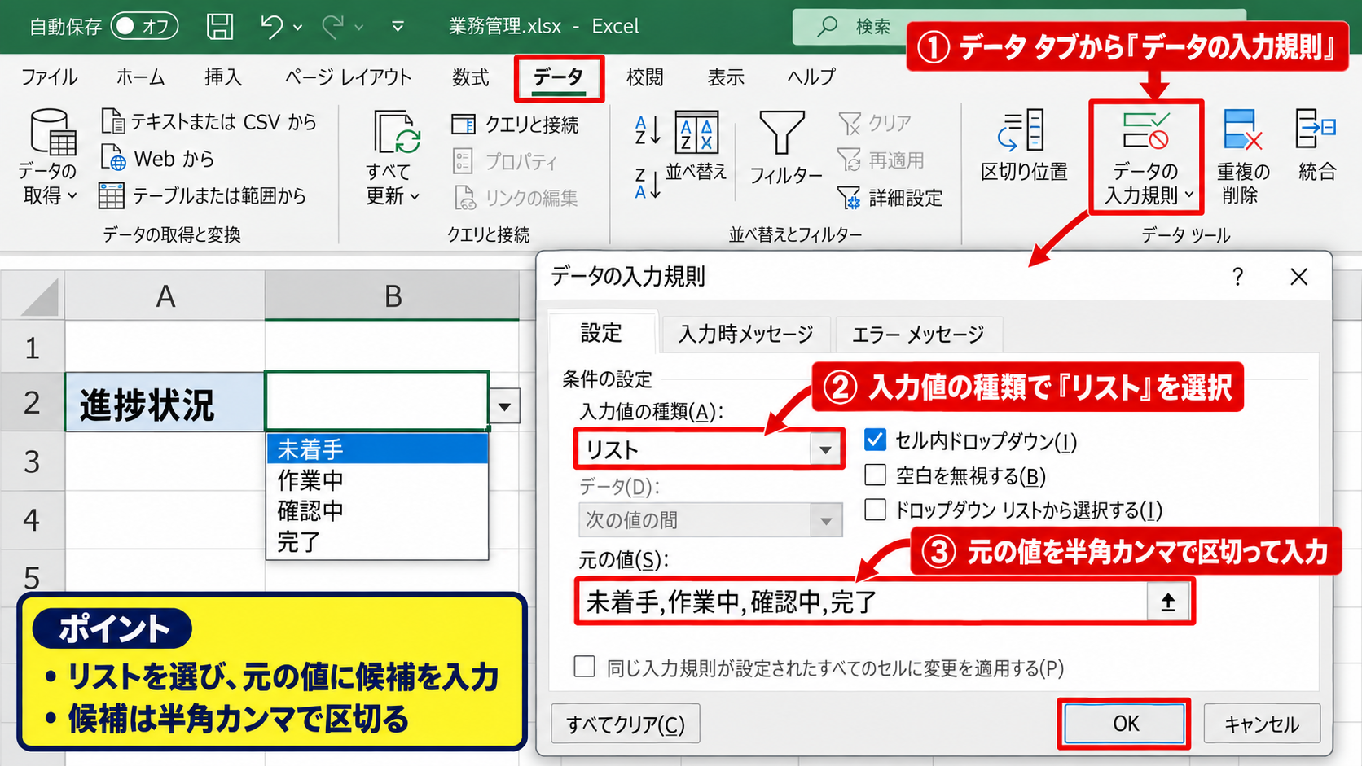This screenshot has width=1362, height=766.
Task: Sort ascending with A-Z icon
Action: tap(648, 130)
